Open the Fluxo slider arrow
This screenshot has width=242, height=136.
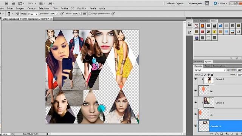[x=80, y=14]
